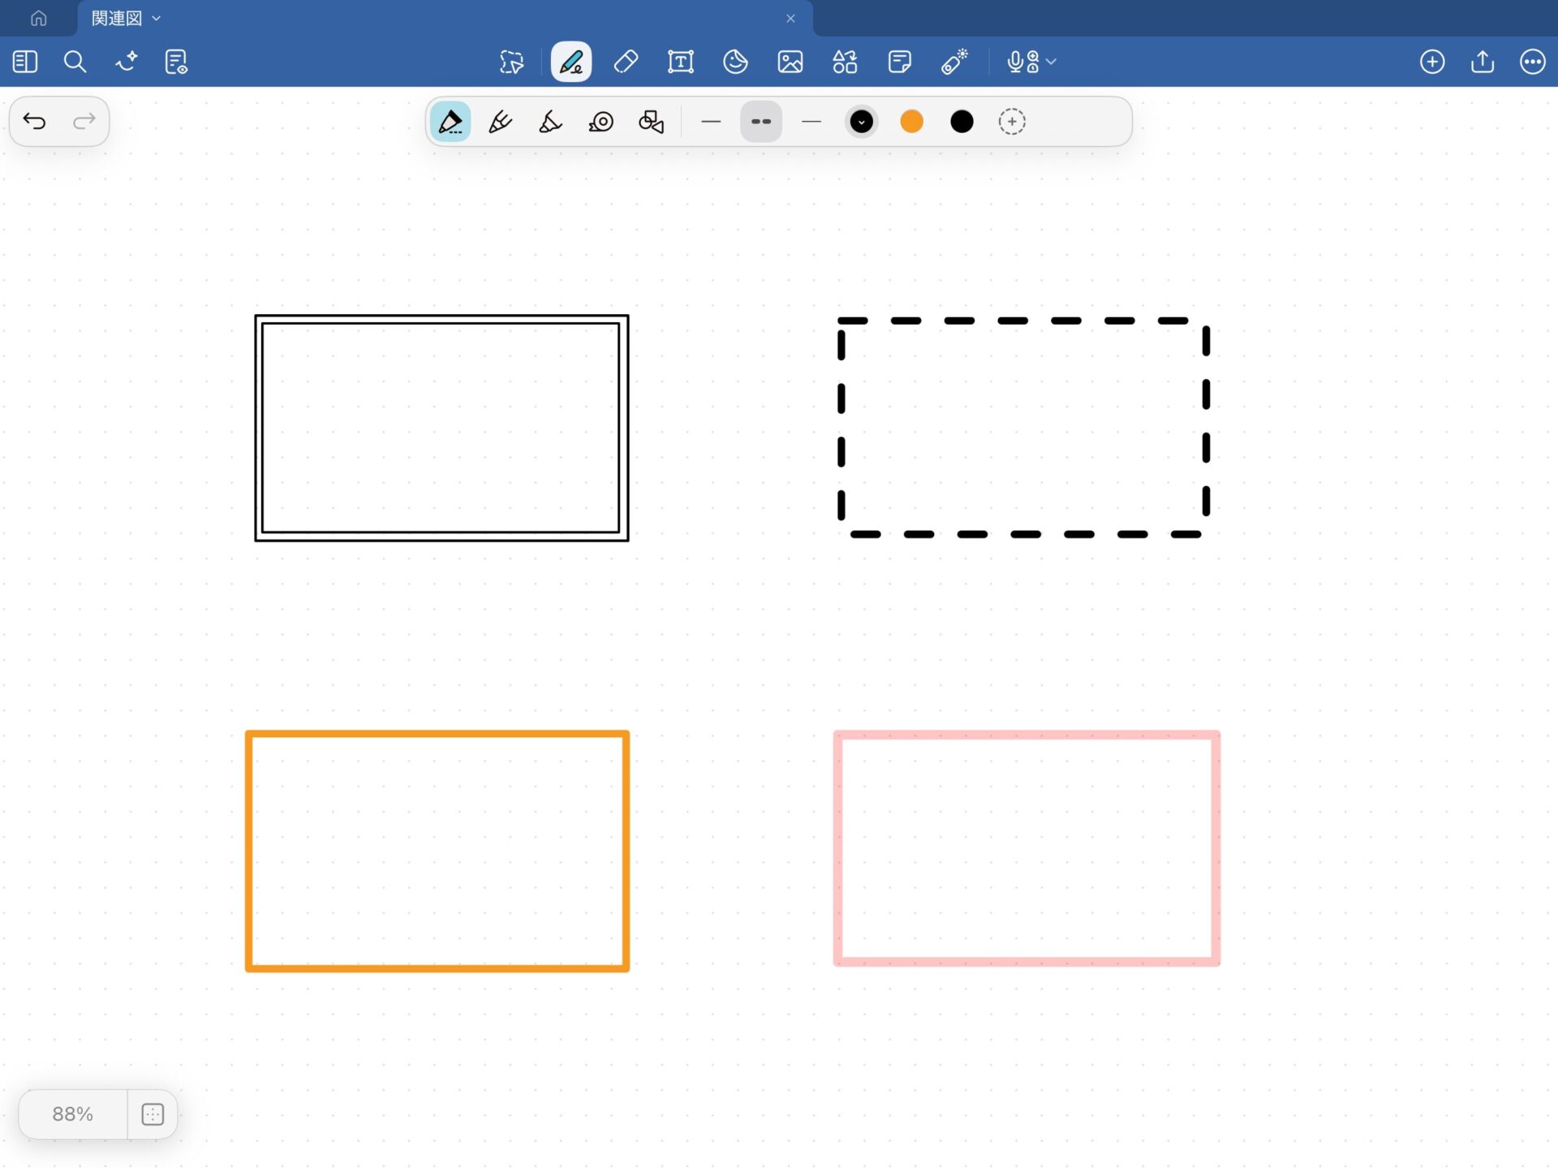The image size is (1558, 1168).
Task: Select the sticky note tool
Action: tap(899, 62)
